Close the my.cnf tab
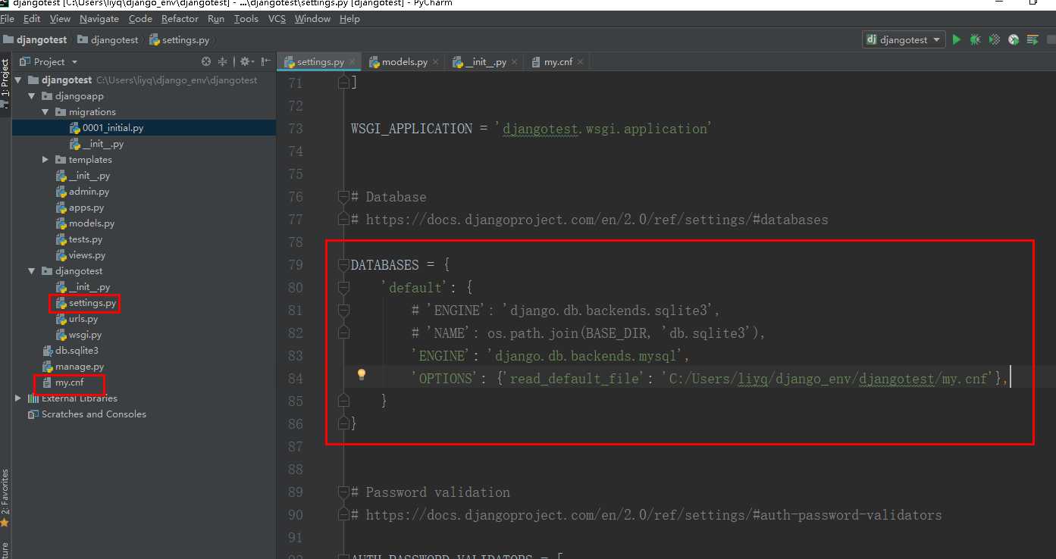 pyautogui.click(x=580, y=62)
